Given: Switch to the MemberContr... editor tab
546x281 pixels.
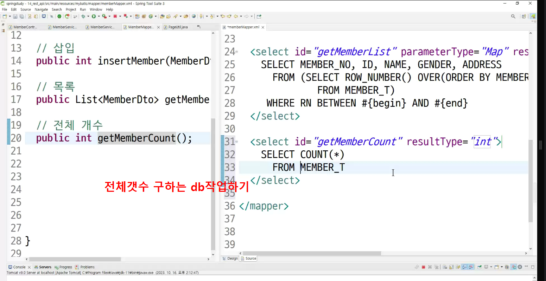Looking at the screenshot, I should pyautogui.click(x=25, y=27).
